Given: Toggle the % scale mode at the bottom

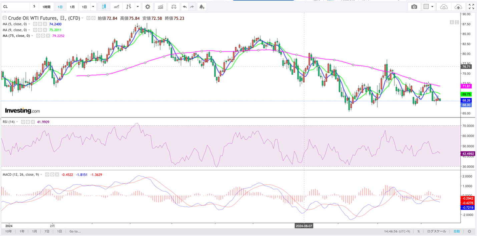Looking at the screenshot, I should coord(419,231).
